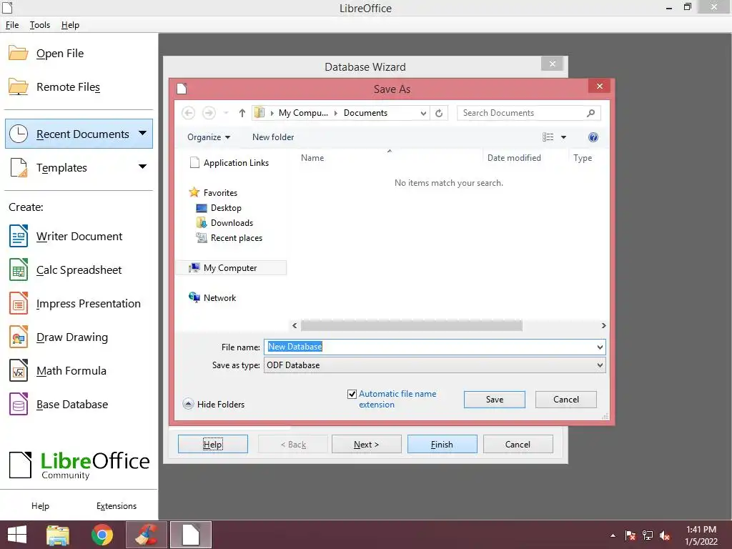Select Network in navigation pane

tap(213, 298)
